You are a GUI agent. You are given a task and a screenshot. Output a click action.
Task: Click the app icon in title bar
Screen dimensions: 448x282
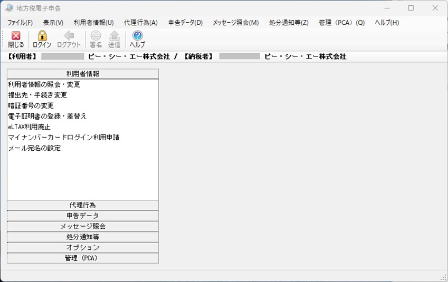[9, 8]
